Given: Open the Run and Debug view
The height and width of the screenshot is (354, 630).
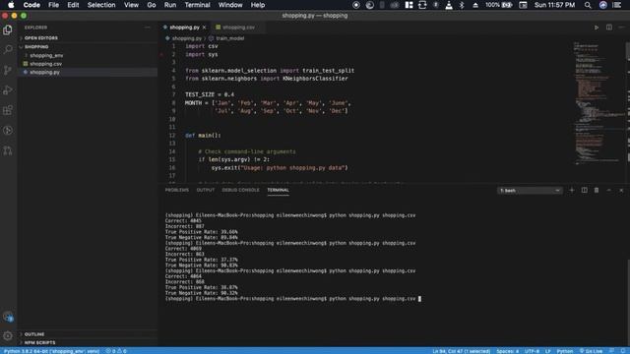Looking at the screenshot, I should click(8, 89).
